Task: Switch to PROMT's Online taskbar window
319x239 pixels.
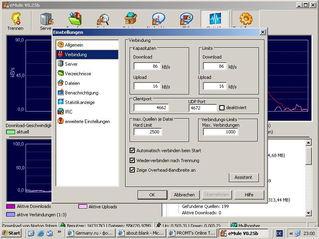Action: (x=193, y=233)
